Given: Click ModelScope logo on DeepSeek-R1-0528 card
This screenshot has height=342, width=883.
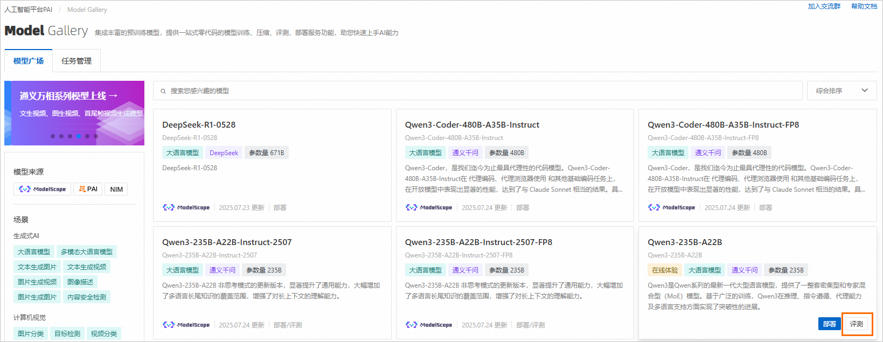Looking at the screenshot, I should point(186,207).
